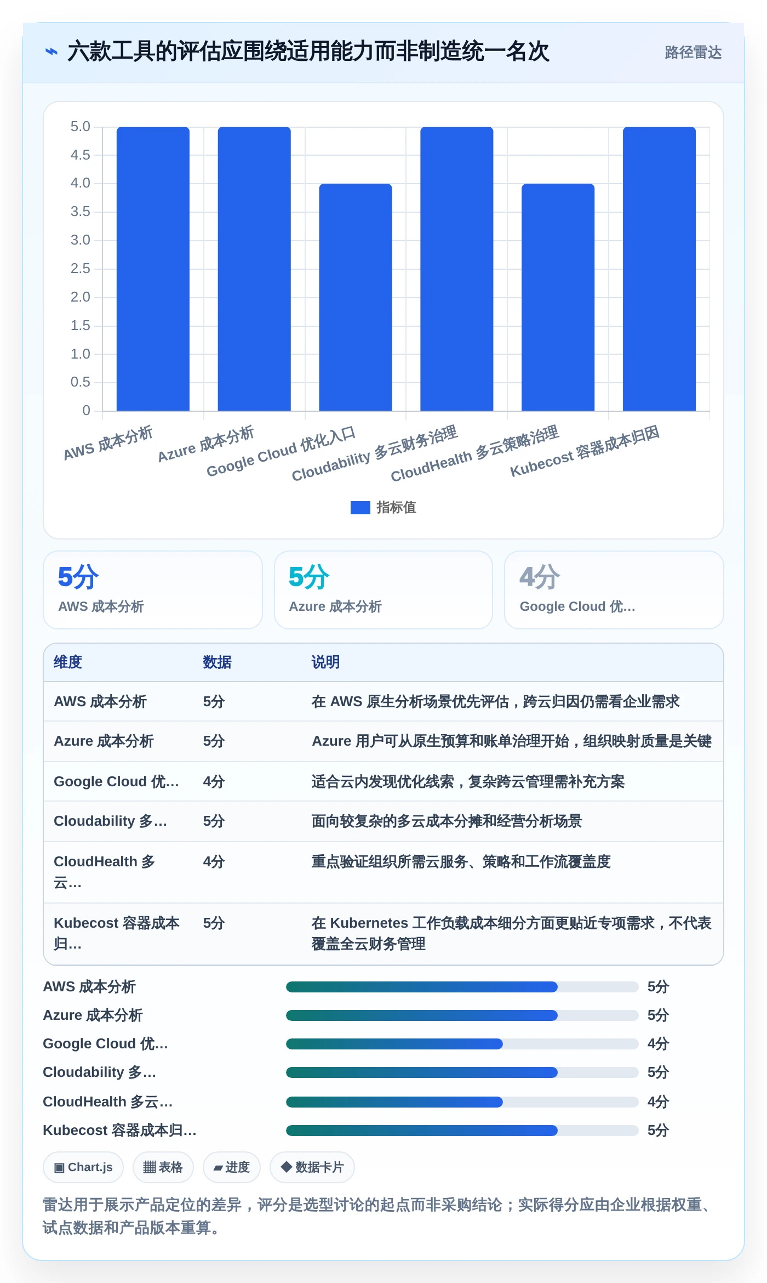Select the Cloudability 多云财务治理 chart bar
This screenshot has height=1283, width=767.
click(457, 269)
